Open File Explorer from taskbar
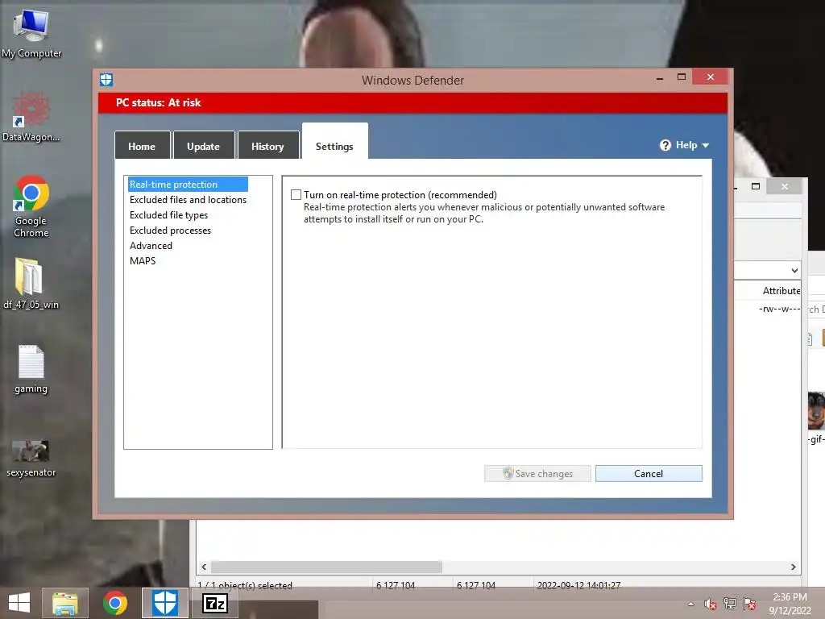The height and width of the screenshot is (619, 825). pyautogui.click(x=65, y=603)
